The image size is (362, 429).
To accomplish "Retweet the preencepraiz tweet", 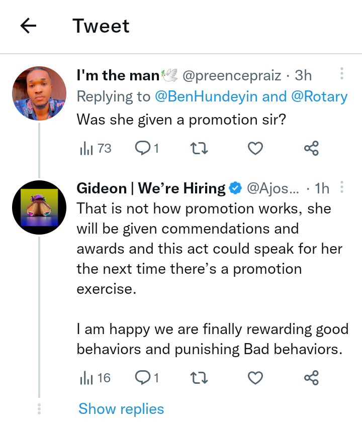I will pos(200,148).
